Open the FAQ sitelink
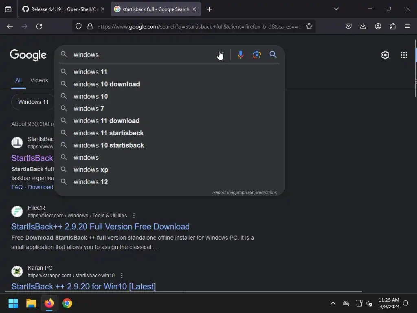This screenshot has height=313, width=417. [17, 187]
